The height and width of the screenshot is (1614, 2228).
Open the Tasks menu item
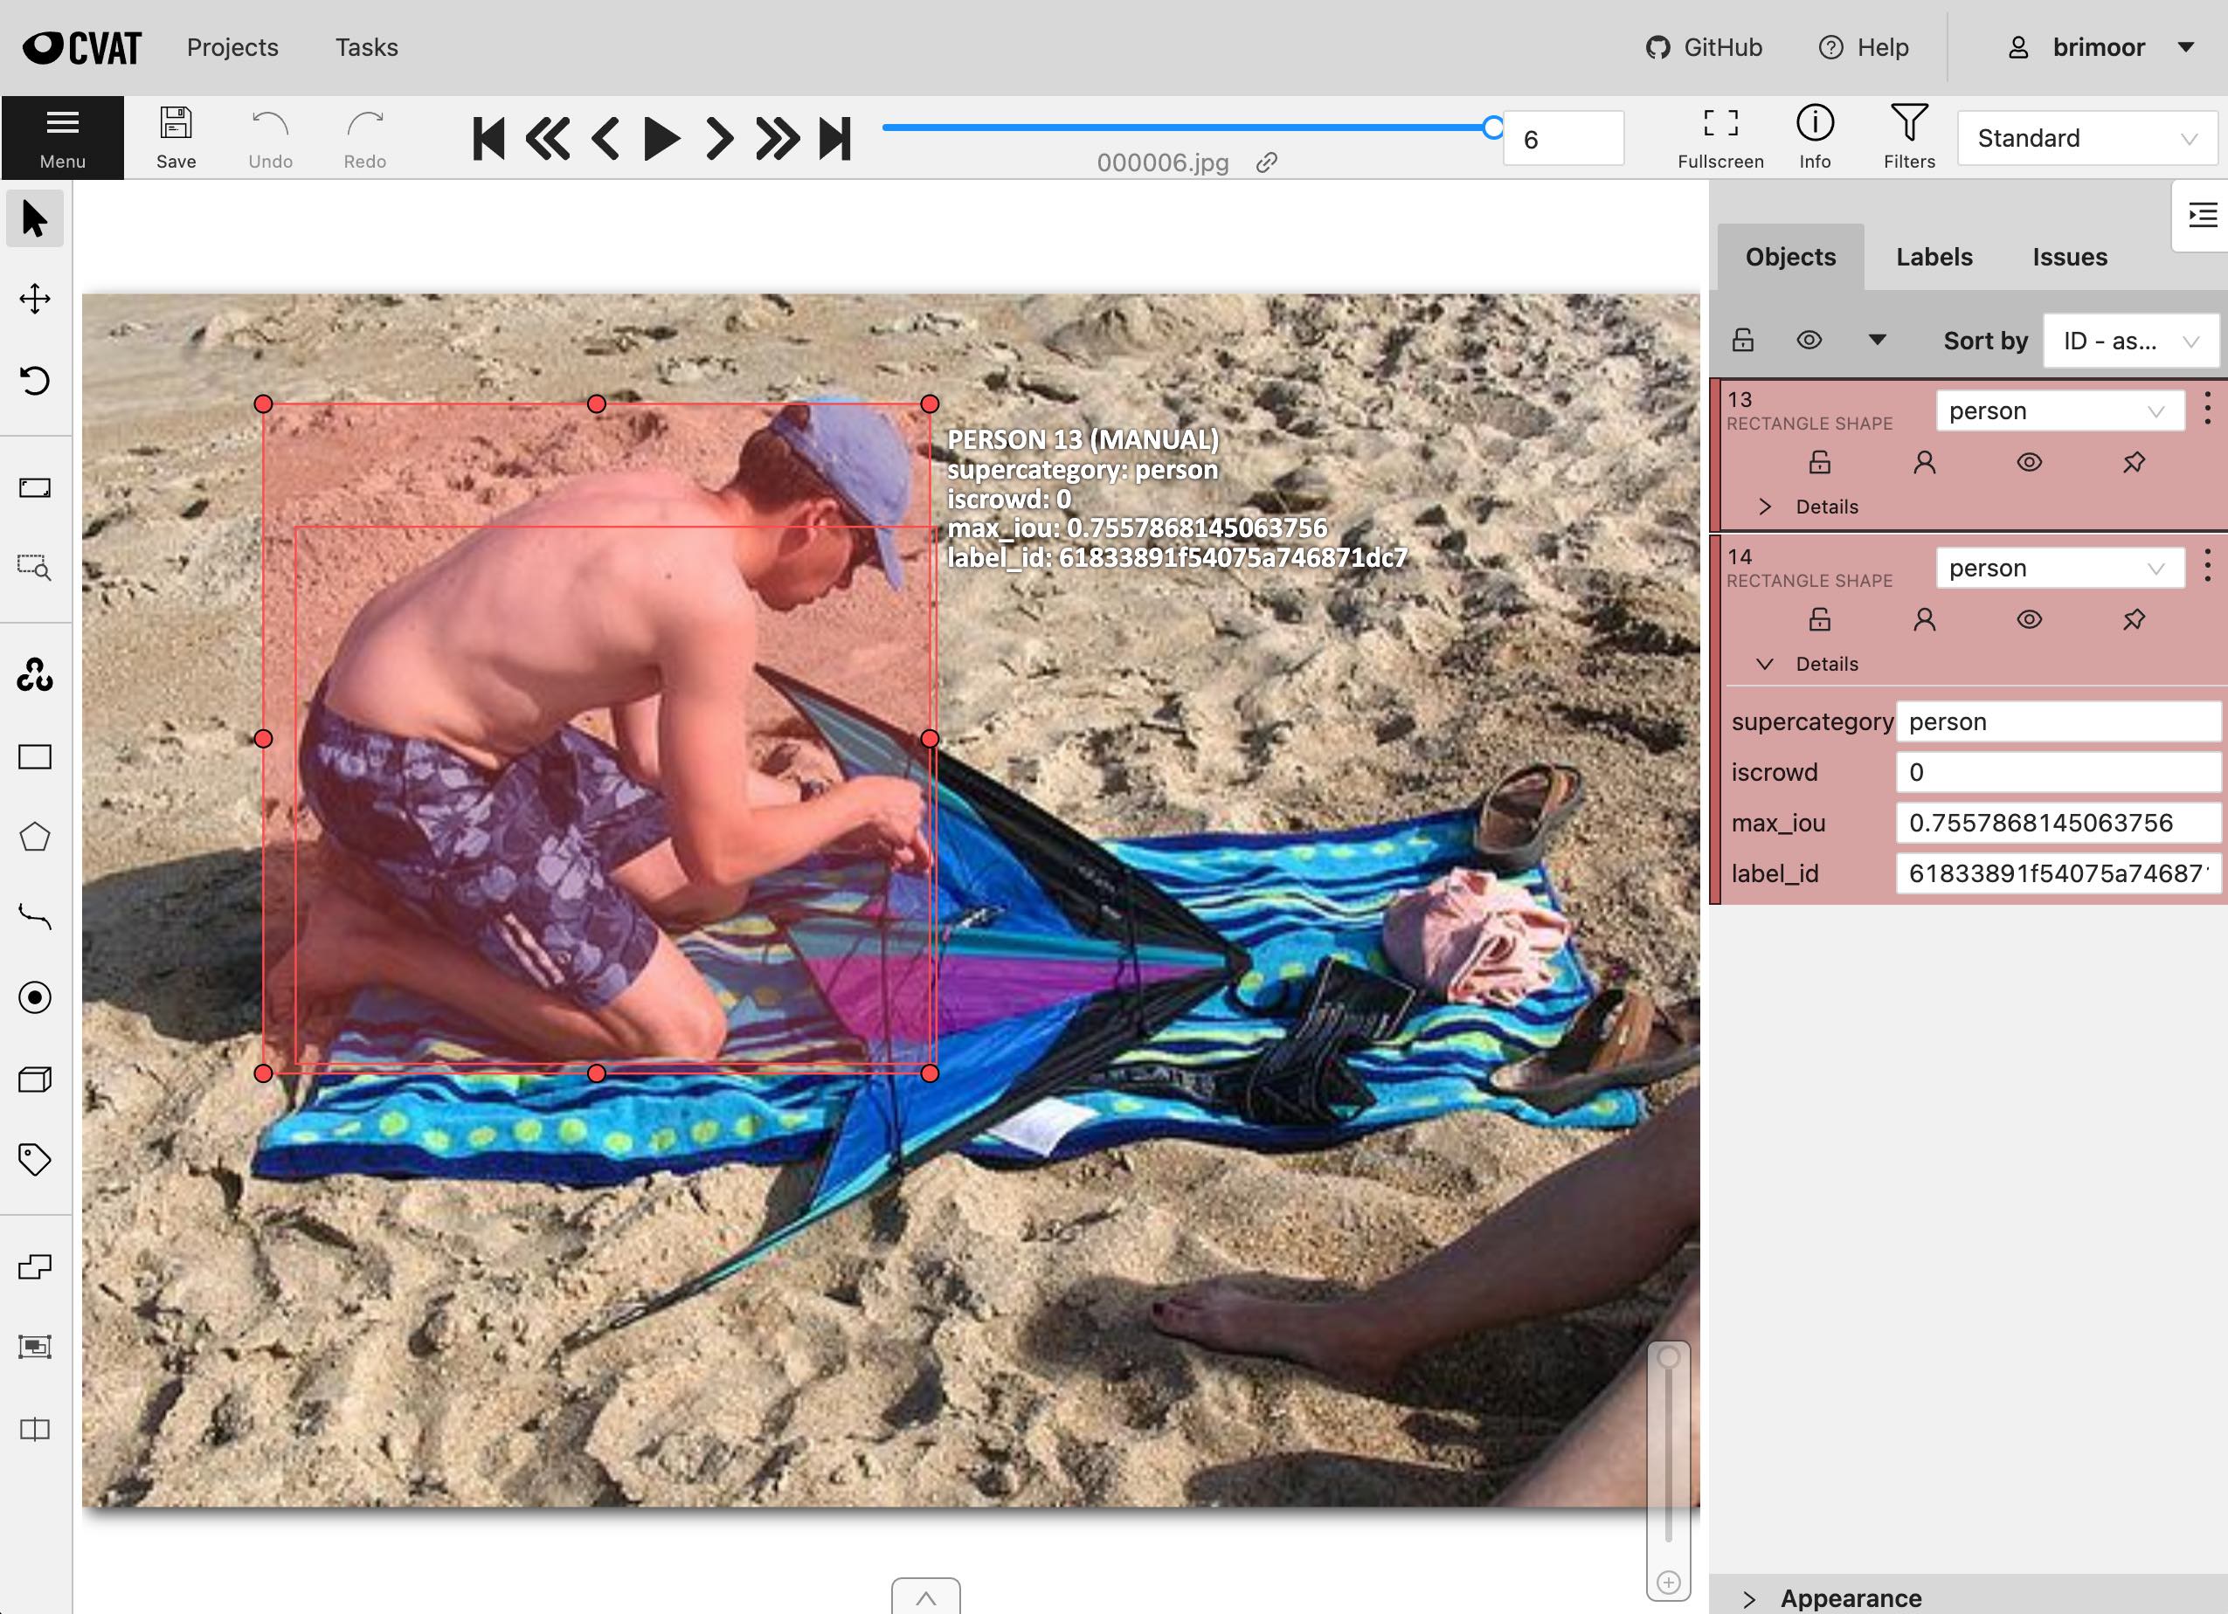click(366, 47)
